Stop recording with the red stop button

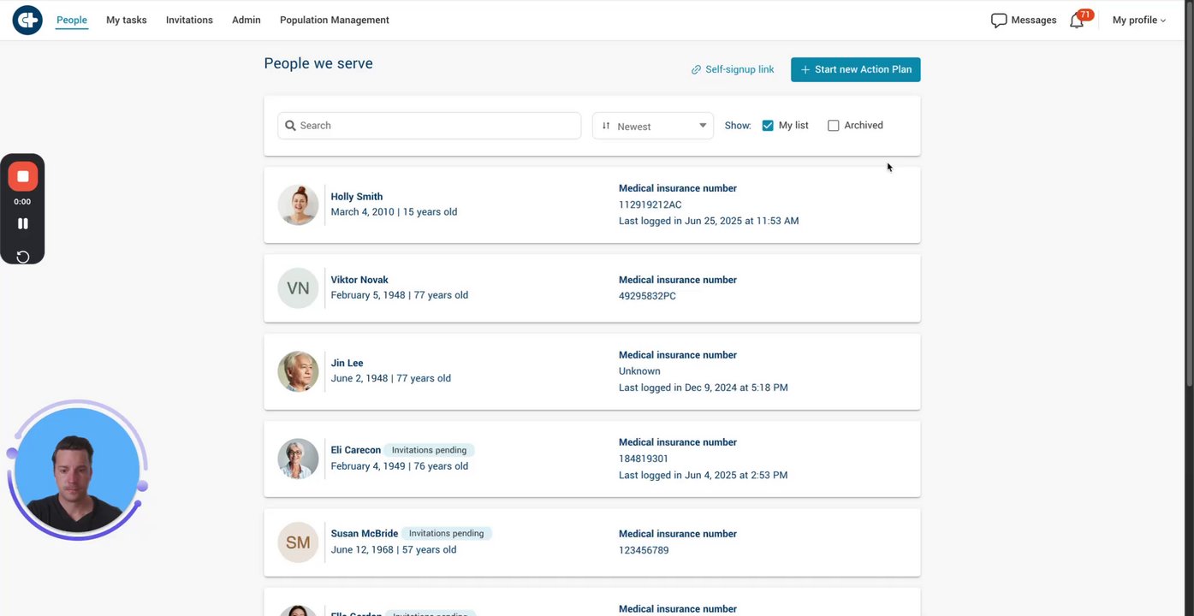tap(23, 177)
